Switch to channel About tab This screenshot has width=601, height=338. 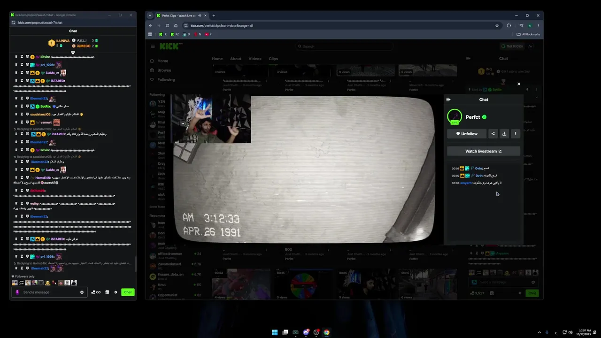236,59
